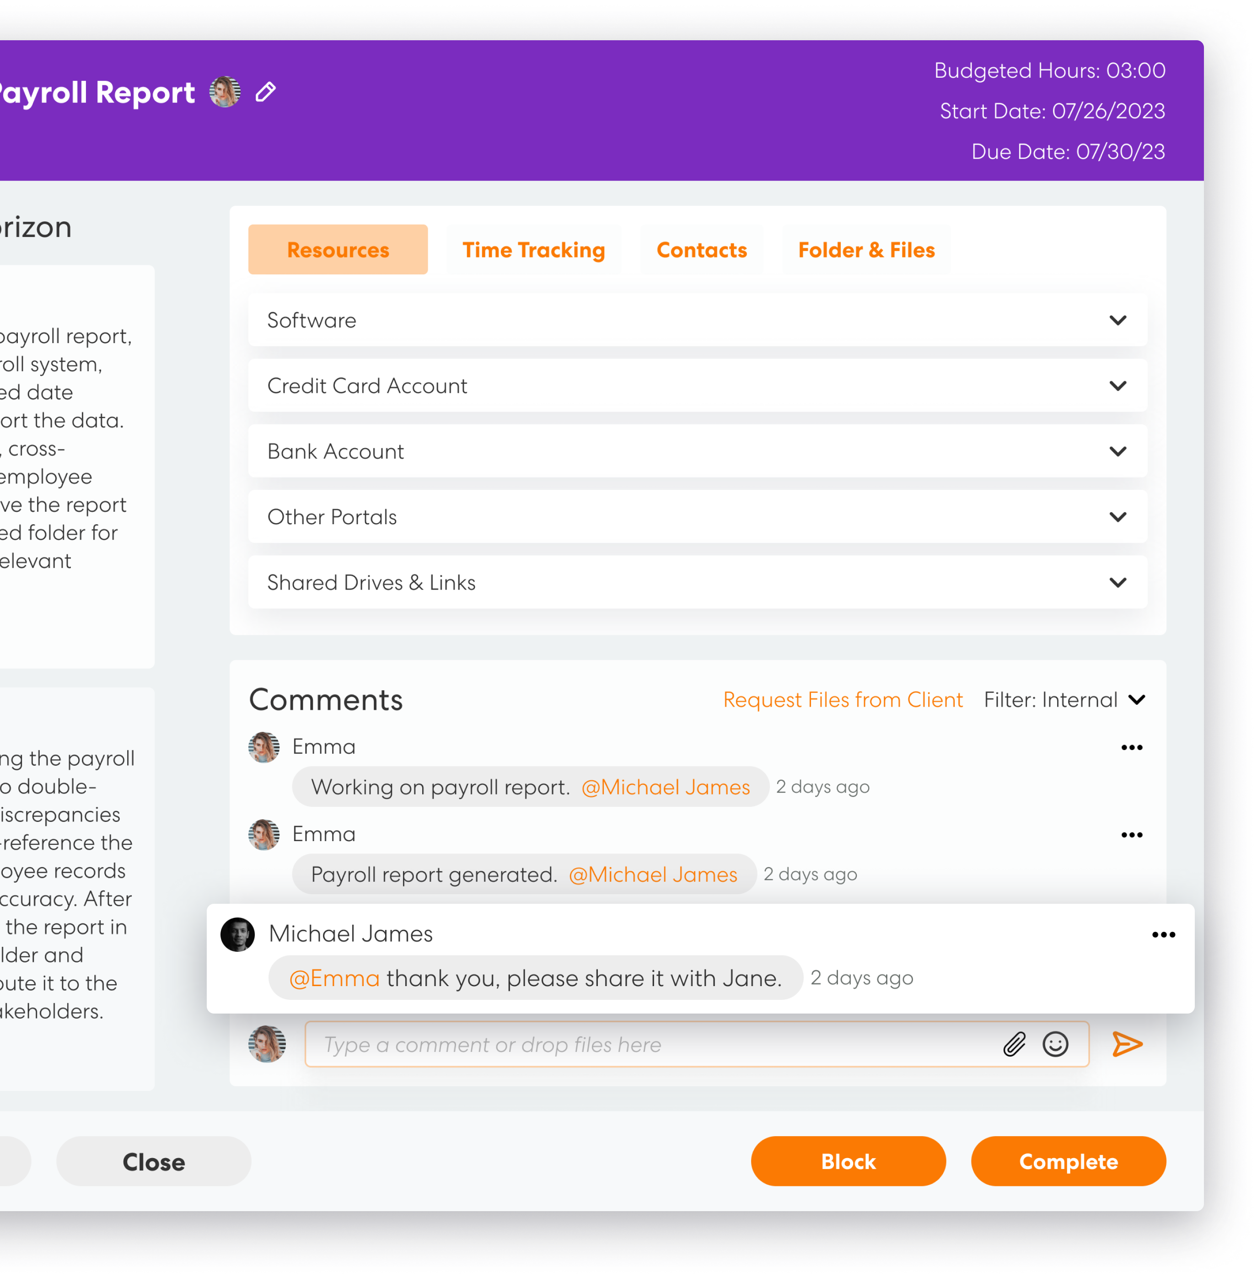Open three-dot menu on Emma's first comment
The height and width of the screenshot is (1277, 1257).
1132,747
